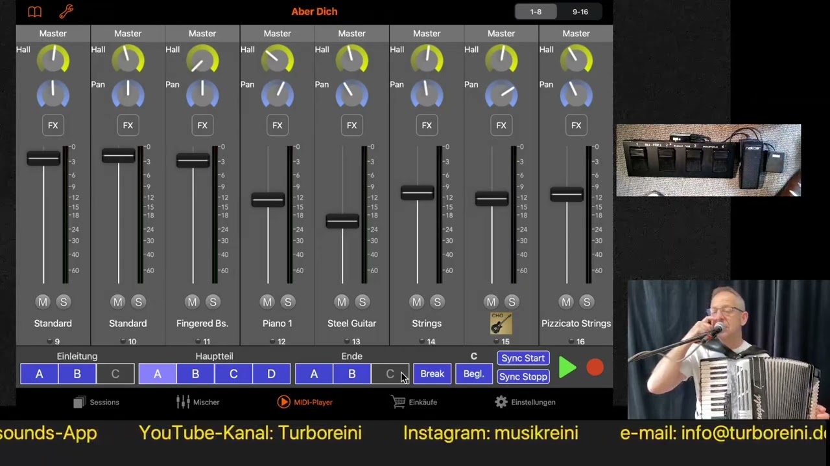Open the Einkäufe shopping cart tab

point(414,402)
